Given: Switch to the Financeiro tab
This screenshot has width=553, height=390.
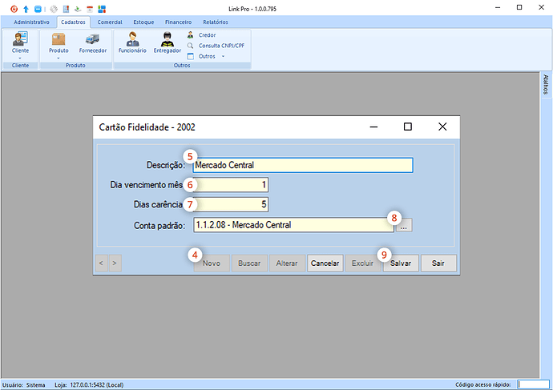Looking at the screenshot, I should (178, 22).
